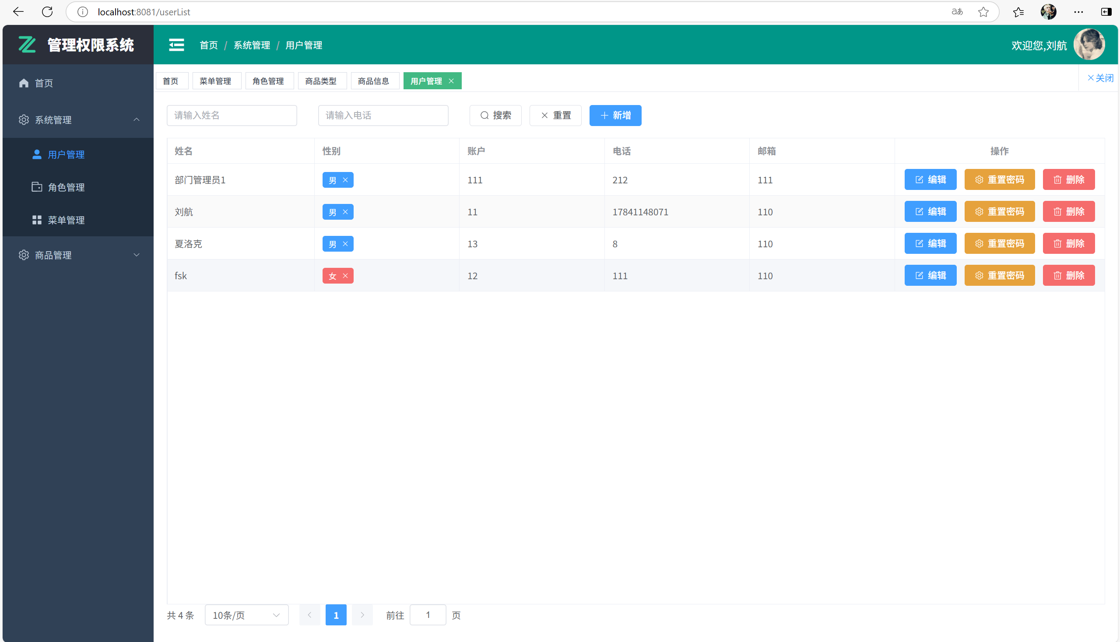The width and height of the screenshot is (1120, 642).
Task: Close the 用户管理 tab
Action: click(x=451, y=81)
